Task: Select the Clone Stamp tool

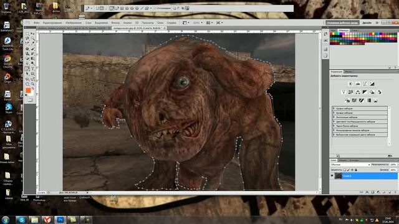Action: pyautogui.click(x=27, y=54)
